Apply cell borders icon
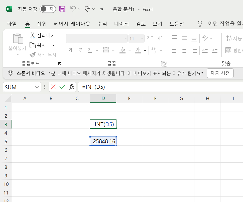The image size is (243, 202). 106,50
